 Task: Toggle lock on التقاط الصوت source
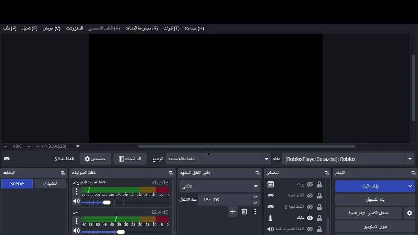coord(319,229)
